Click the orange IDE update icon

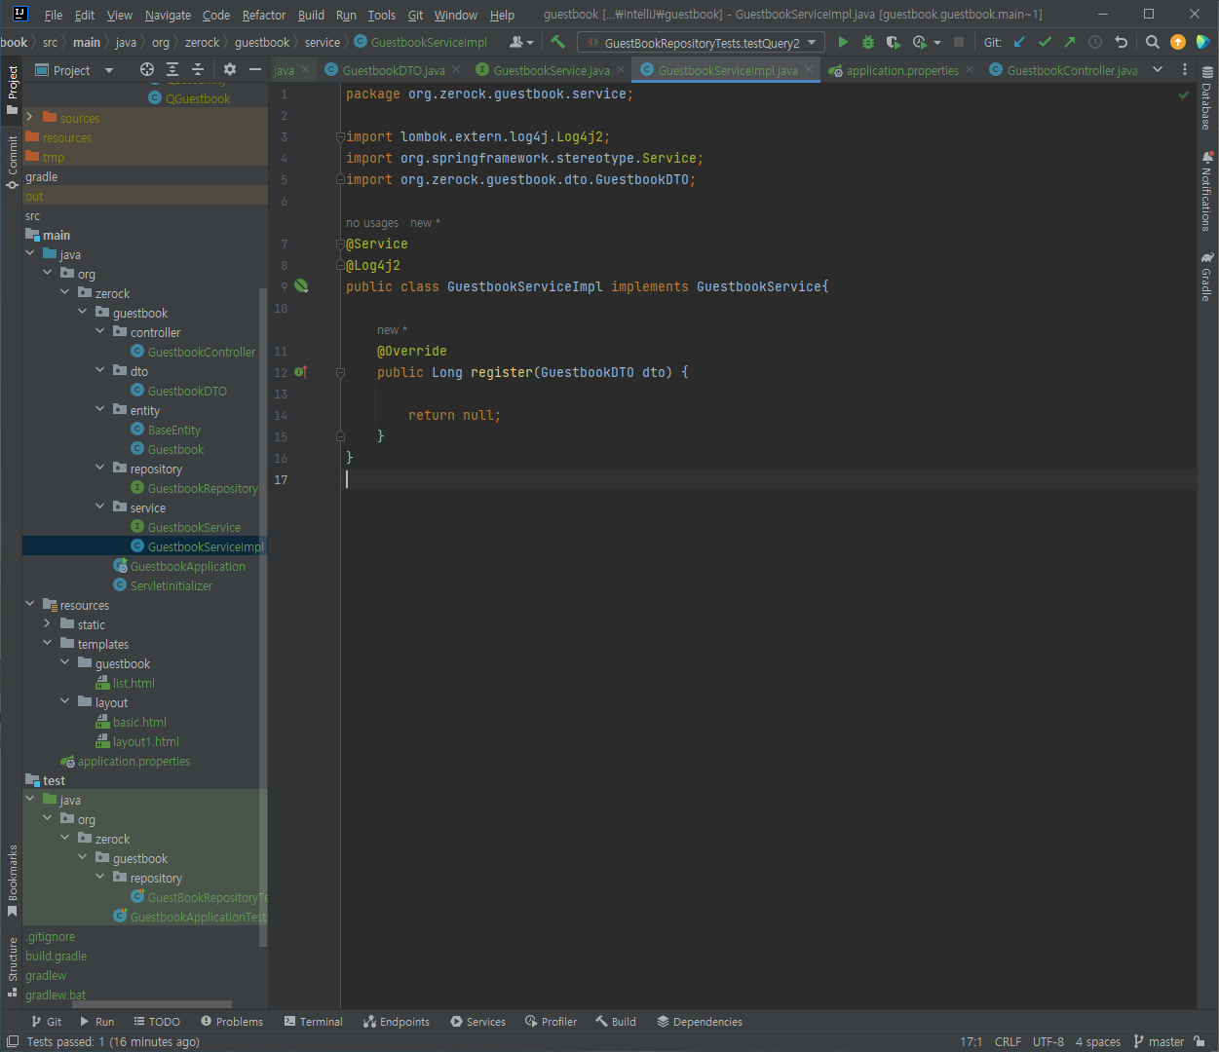click(x=1178, y=42)
